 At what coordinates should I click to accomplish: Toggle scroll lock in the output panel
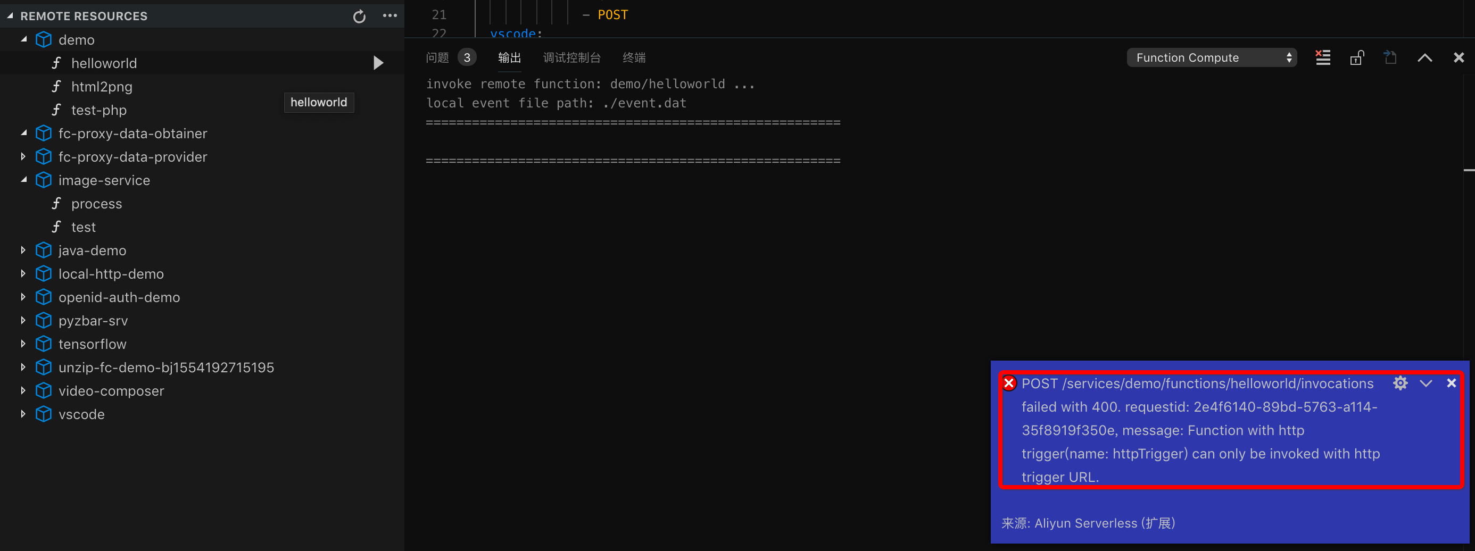tap(1357, 57)
